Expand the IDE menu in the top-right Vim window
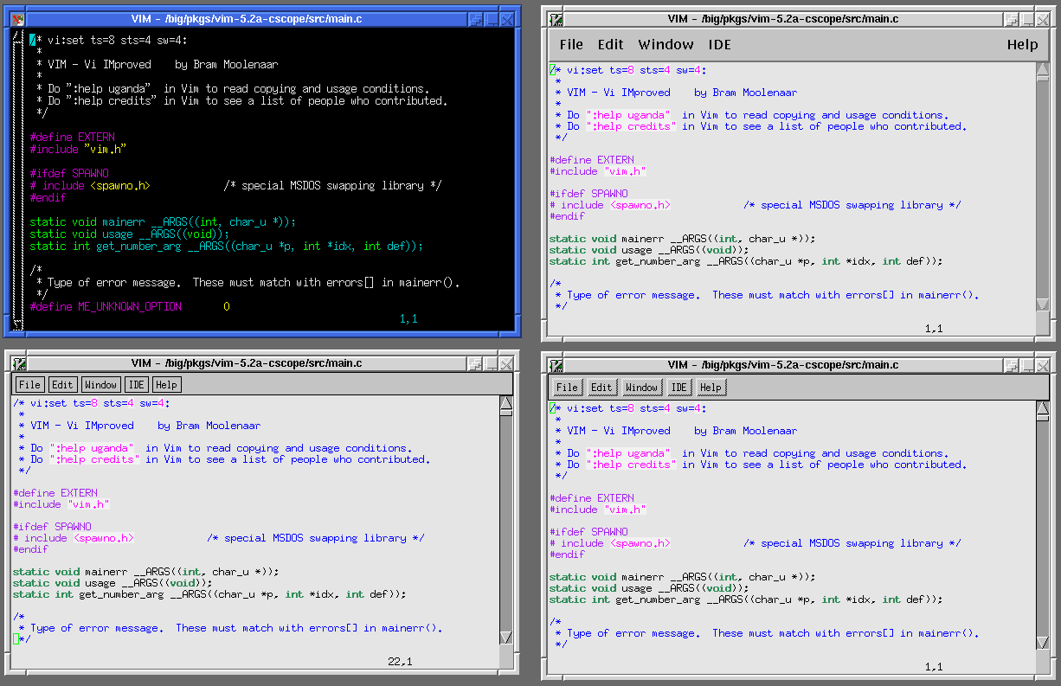 (719, 45)
